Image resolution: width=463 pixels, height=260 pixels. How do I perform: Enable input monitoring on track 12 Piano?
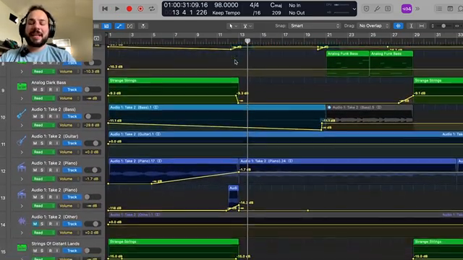[x=57, y=170]
